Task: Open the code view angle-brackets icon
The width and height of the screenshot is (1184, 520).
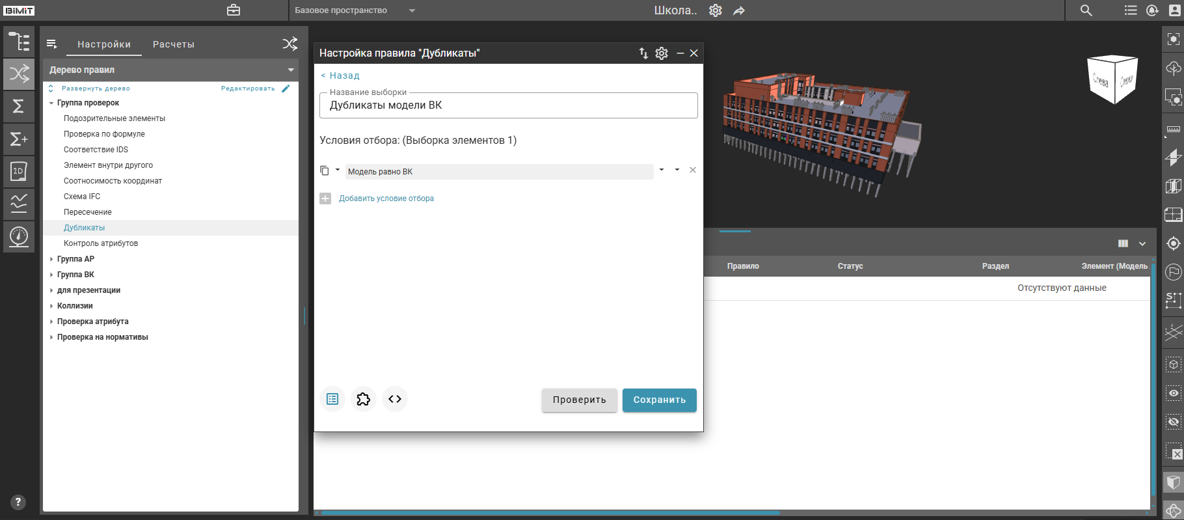Action: [395, 399]
